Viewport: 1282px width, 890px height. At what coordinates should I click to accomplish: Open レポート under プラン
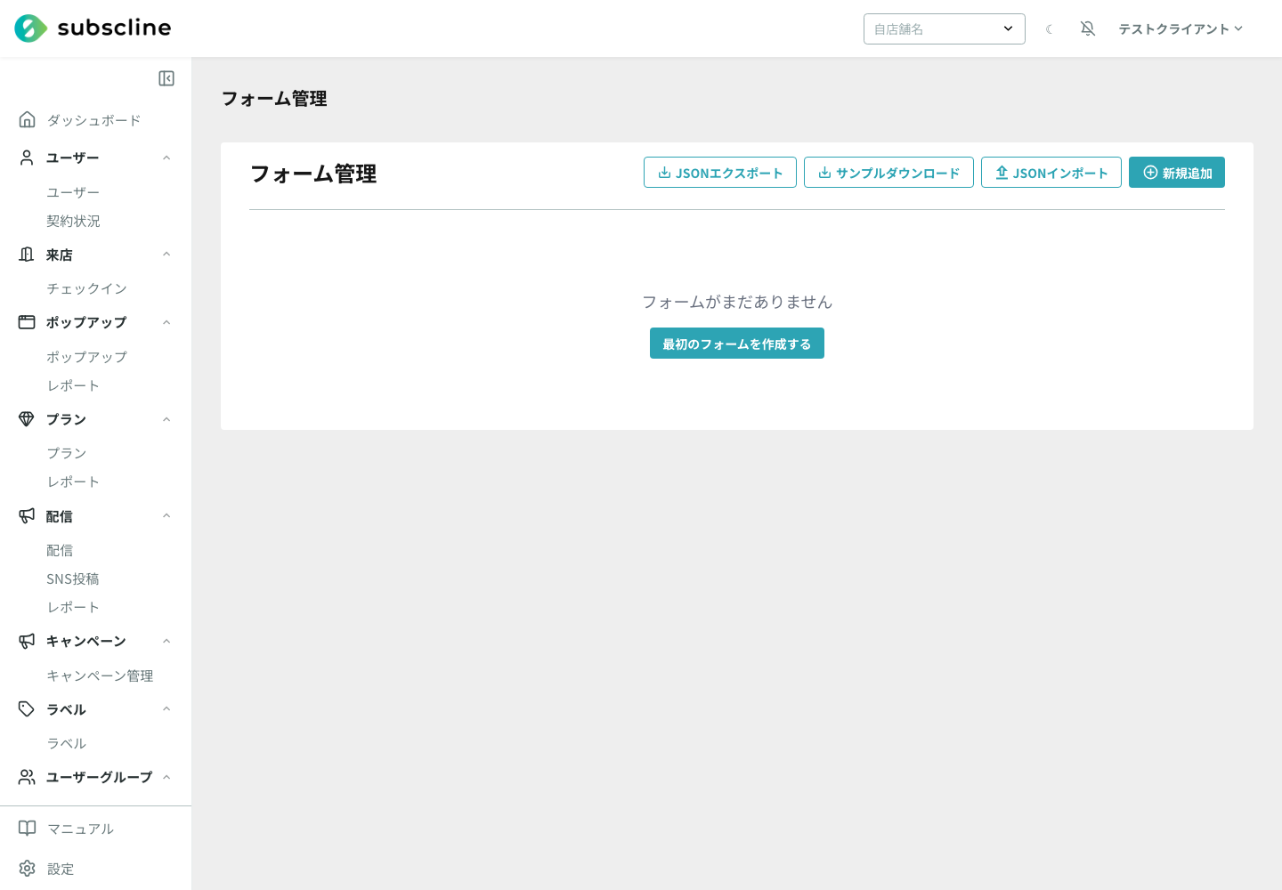[73, 481]
